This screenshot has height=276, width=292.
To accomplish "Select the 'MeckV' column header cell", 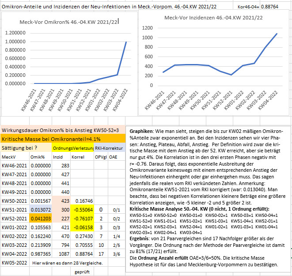I will point(15,157).
